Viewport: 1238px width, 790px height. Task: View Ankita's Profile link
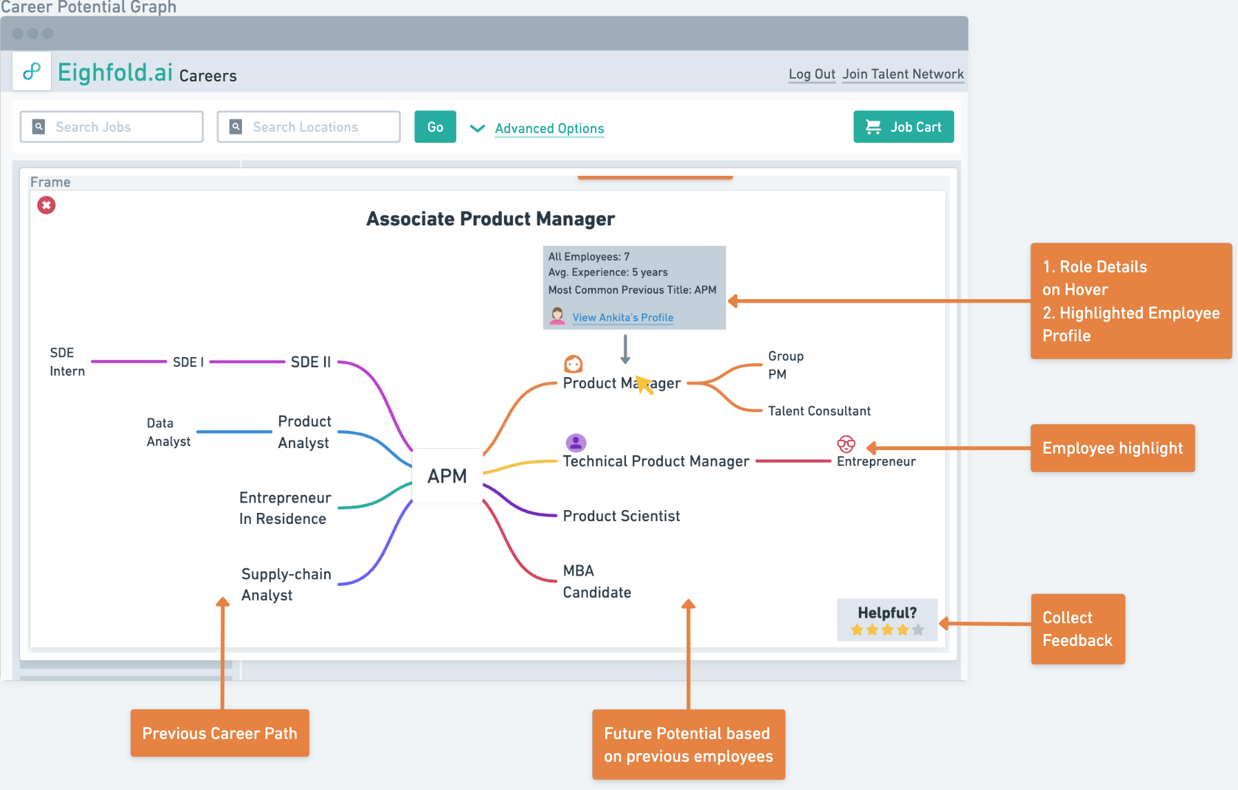[622, 317]
